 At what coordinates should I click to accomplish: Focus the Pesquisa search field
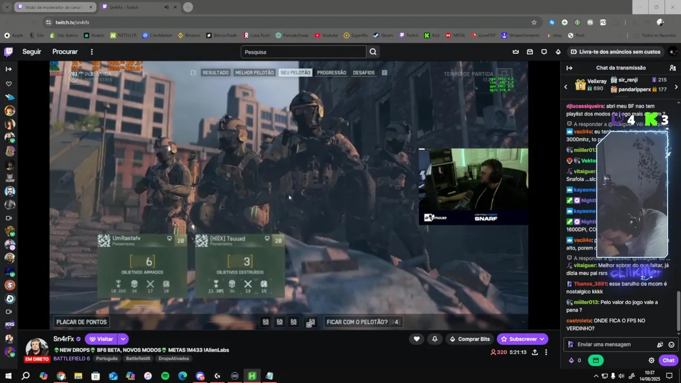pyautogui.click(x=303, y=52)
